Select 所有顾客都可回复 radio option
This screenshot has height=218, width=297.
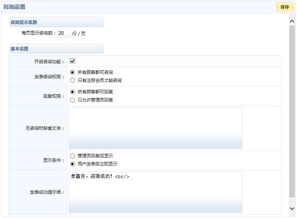[x=73, y=92]
